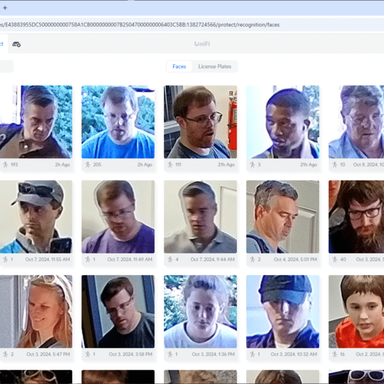The image size is (384, 384).
Task: Click the 2h Ago timestamp beside count 205
Action: click(x=144, y=165)
